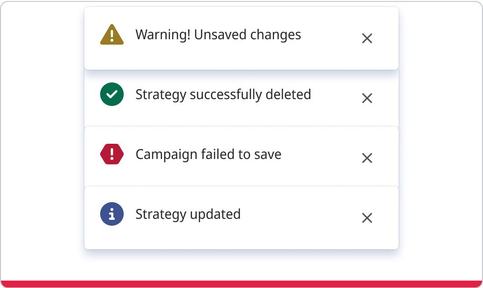Image resolution: width=483 pixels, height=288 pixels.
Task: Click the word 'Unsaved' in the warning toast
Action: click(220, 35)
